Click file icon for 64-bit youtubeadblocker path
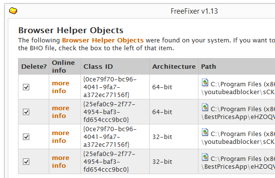The width and height of the screenshot is (275, 178). [205, 82]
